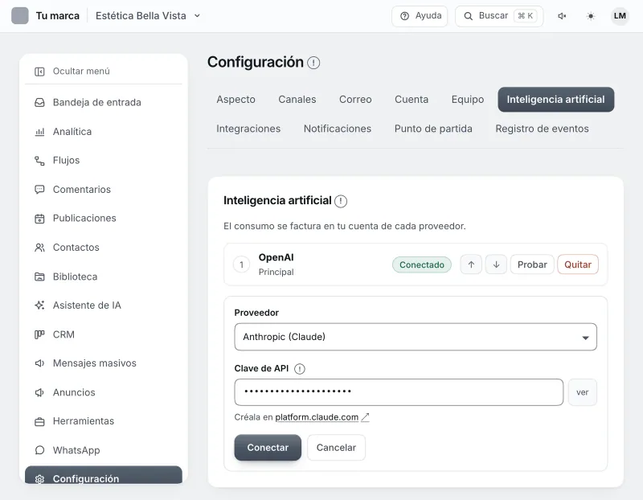Open Biblioteca folder icon

(x=39, y=277)
